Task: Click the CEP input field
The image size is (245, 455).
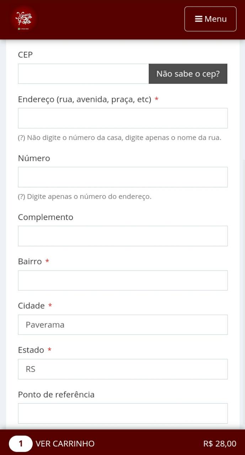Action: [83, 74]
